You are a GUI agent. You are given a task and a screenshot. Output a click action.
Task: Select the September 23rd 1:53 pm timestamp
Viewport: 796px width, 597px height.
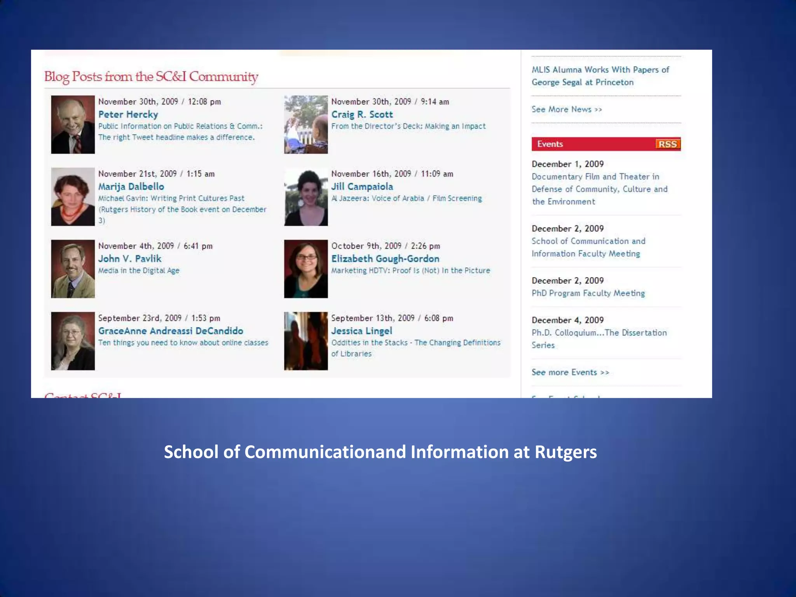(159, 318)
